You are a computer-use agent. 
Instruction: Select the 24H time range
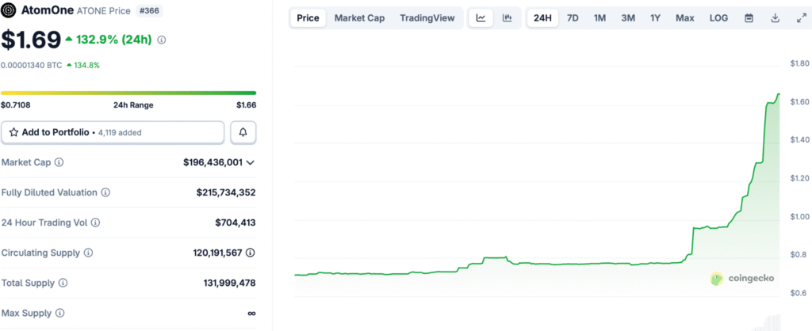pyautogui.click(x=543, y=17)
